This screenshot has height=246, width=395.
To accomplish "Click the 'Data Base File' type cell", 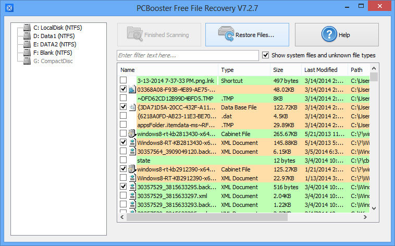I will [x=239, y=107].
